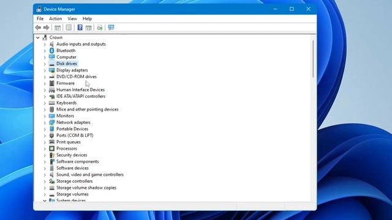Click the Processors chip icon

[51, 148]
